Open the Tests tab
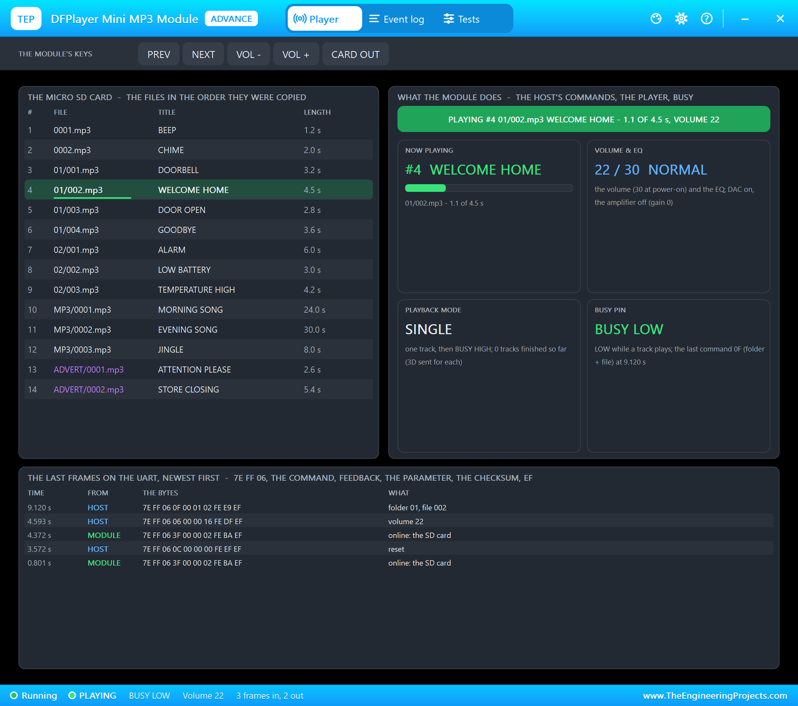Screen dimensions: 798x706 (x=462, y=19)
